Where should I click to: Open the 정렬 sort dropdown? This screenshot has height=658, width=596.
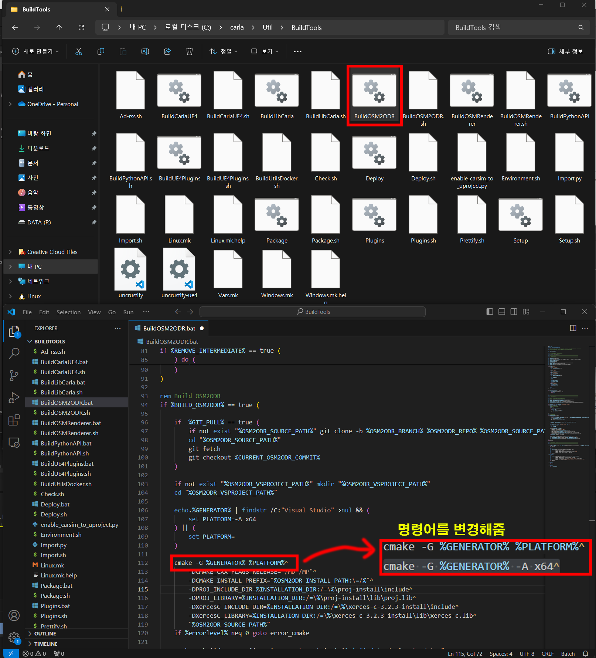click(223, 51)
